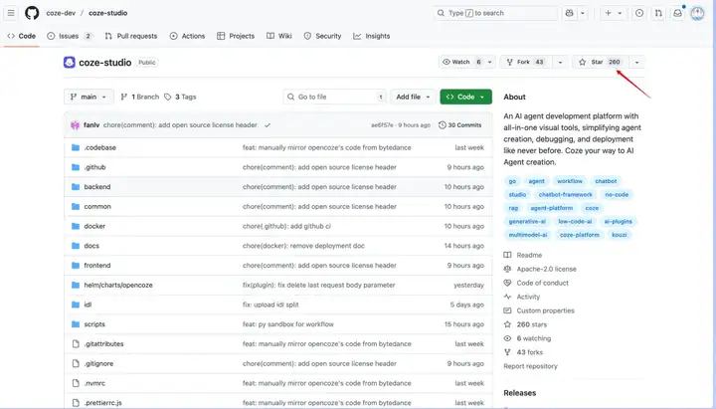Switch to the Issues tab
716x409 pixels.
point(70,36)
